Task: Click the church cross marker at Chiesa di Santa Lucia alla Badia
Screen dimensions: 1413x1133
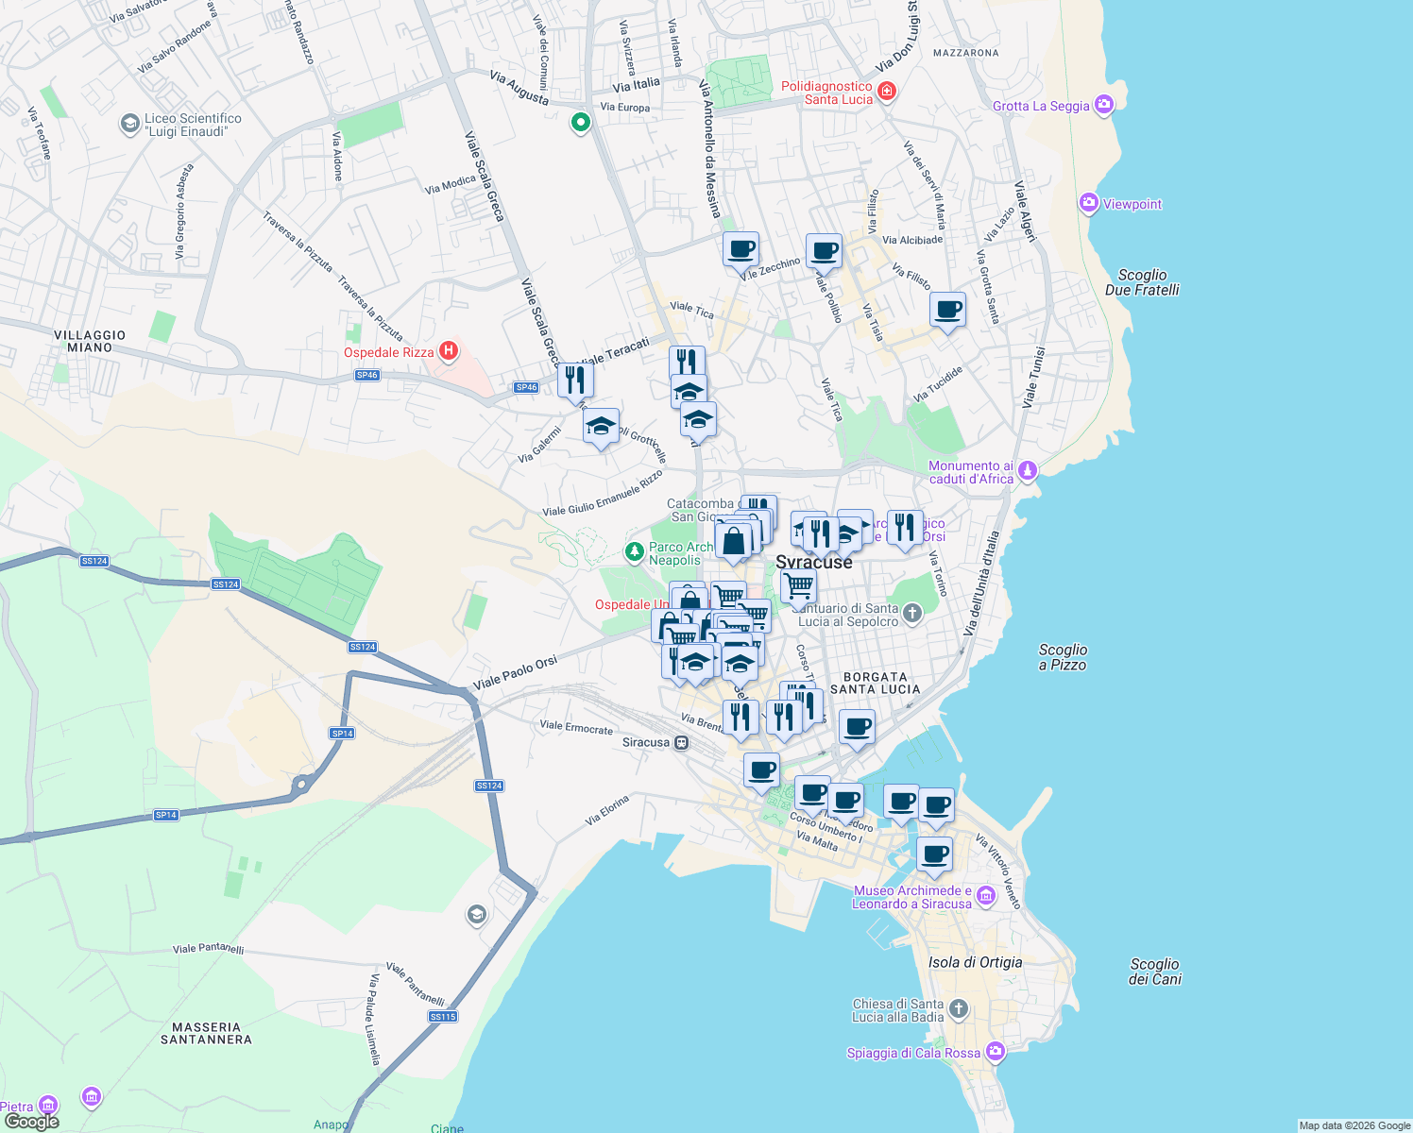Action: click(x=958, y=1007)
